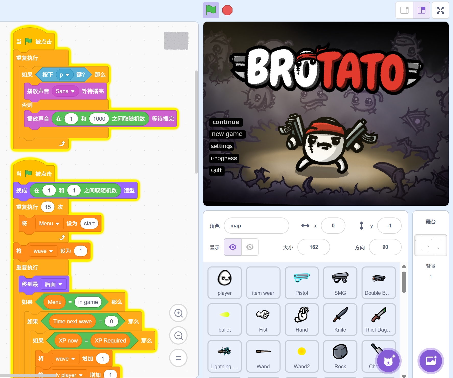The height and width of the screenshot is (378, 453).
Task: Open the key dropdown showing 'p'
Action: 64,75
